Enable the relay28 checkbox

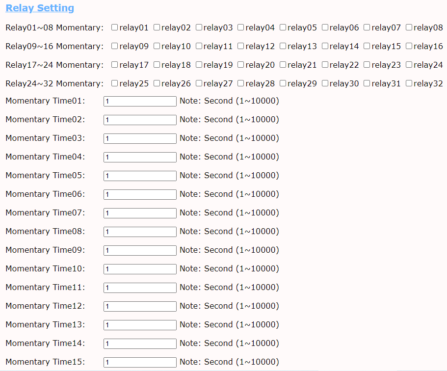tap(241, 83)
